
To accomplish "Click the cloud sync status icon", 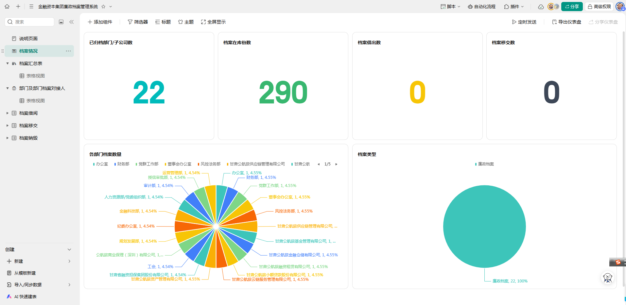I will (x=541, y=7).
